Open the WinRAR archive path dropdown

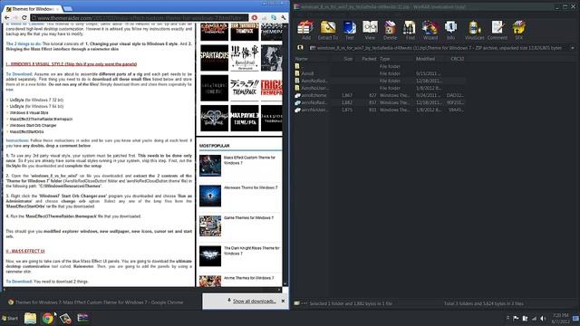572,48
